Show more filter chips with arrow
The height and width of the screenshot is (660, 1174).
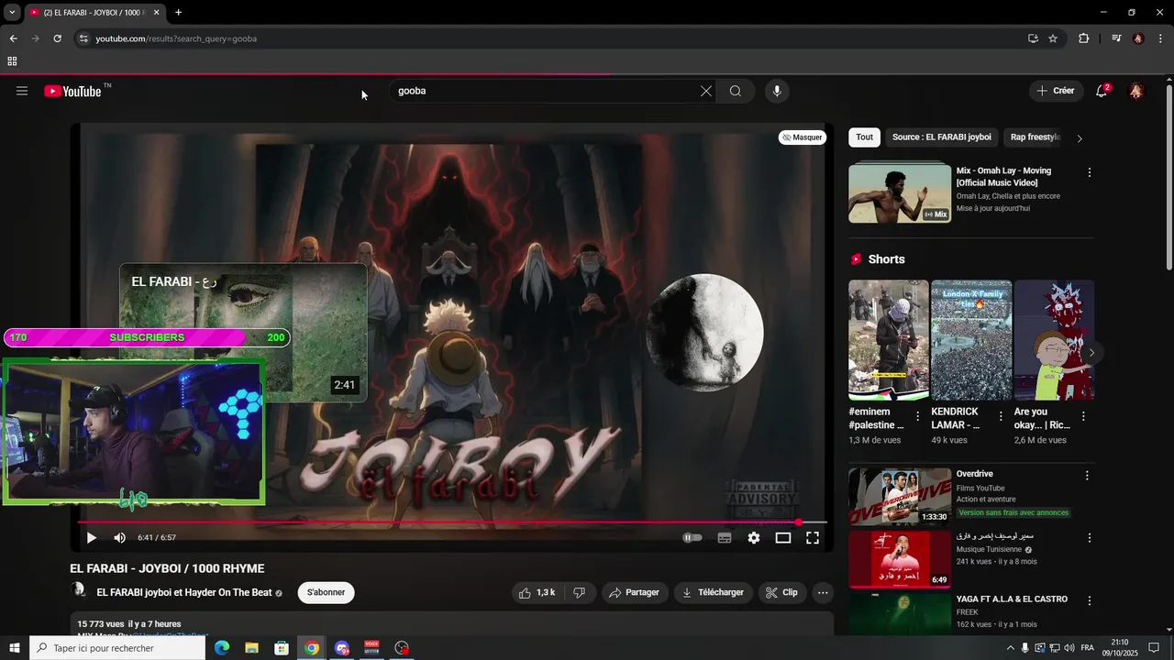1080,138
